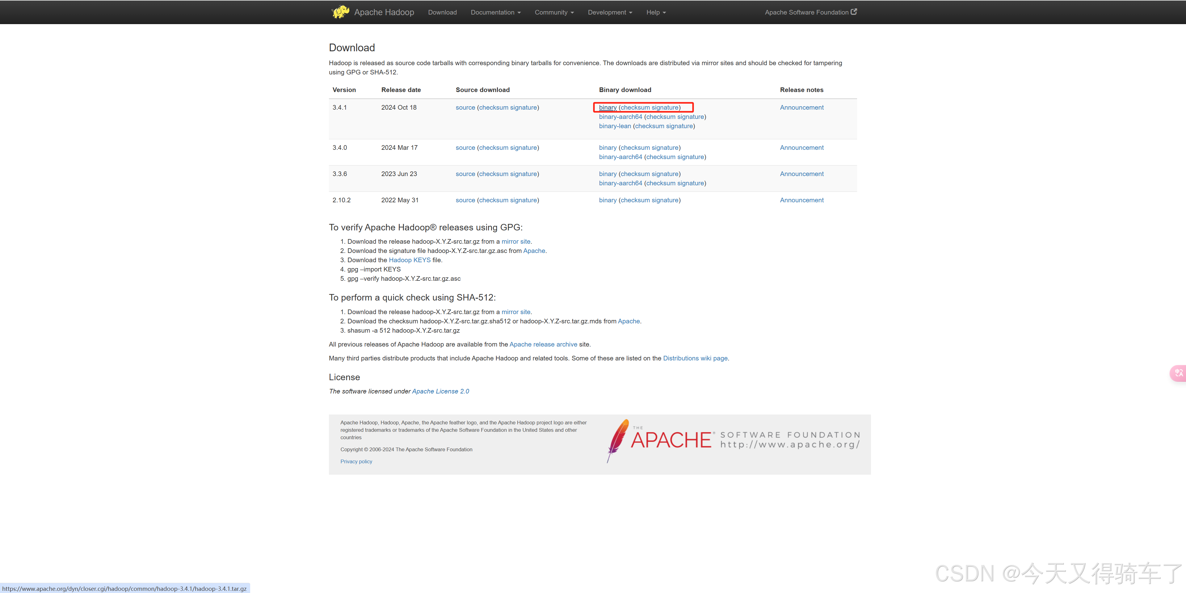
Task: Open the 3.4.0 release Announcement
Action: pyautogui.click(x=801, y=148)
